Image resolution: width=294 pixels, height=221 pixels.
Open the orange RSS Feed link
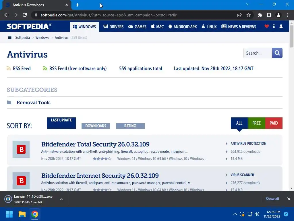click(x=19, y=68)
